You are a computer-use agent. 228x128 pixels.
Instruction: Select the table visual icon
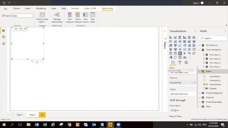coord(175,53)
